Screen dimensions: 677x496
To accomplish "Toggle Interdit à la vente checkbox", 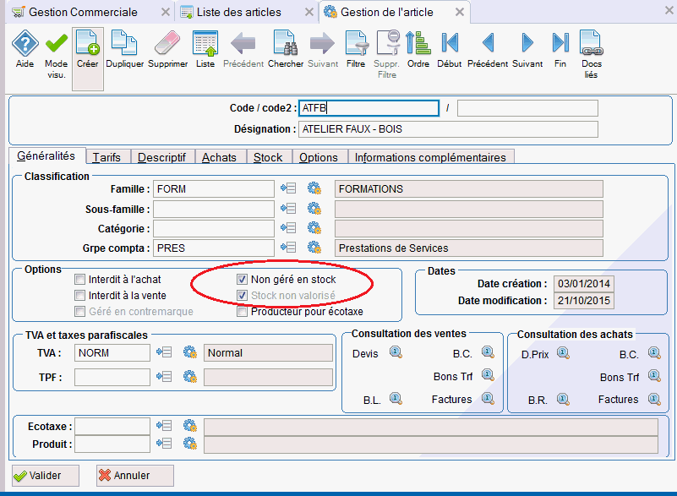I will 79,295.
